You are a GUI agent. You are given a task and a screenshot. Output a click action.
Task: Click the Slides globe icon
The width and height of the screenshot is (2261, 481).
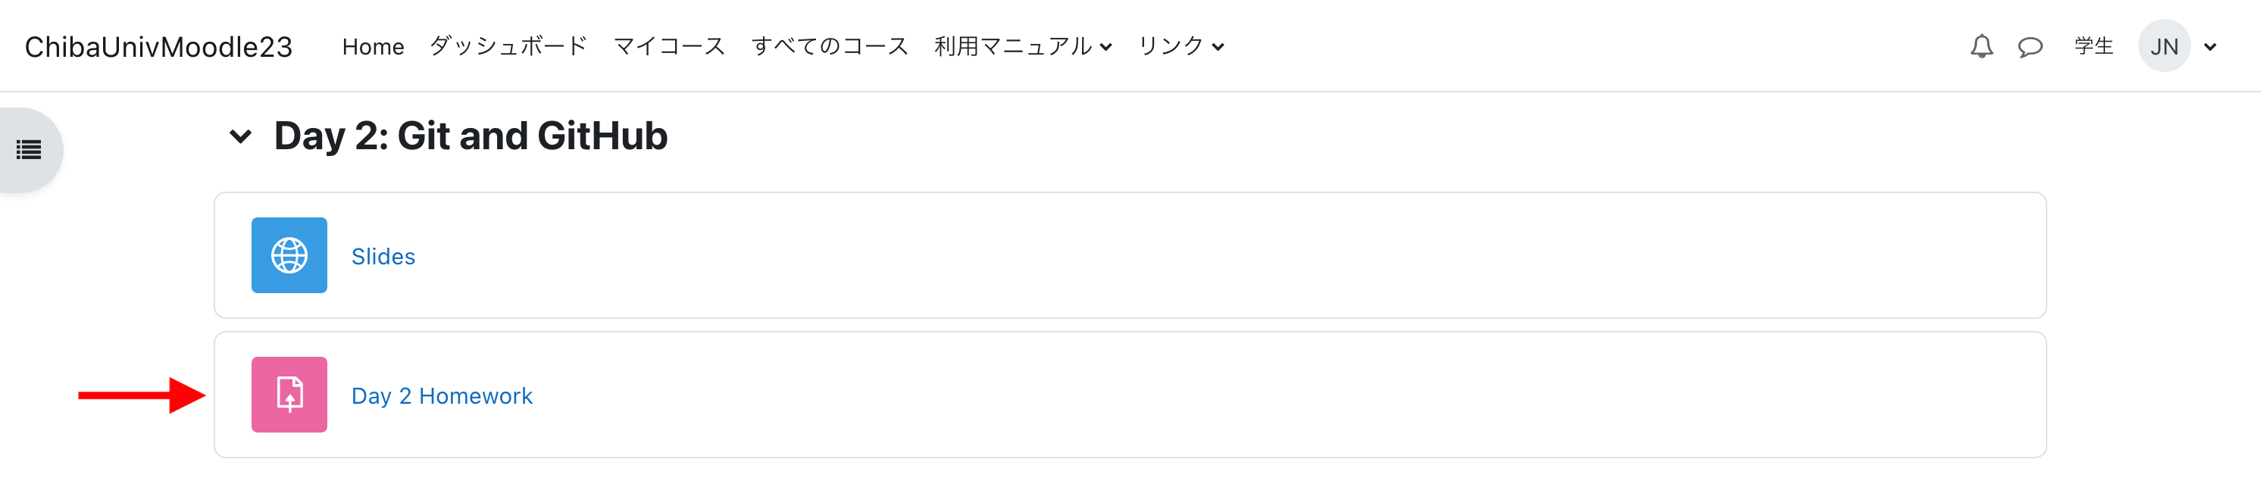coord(289,255)
